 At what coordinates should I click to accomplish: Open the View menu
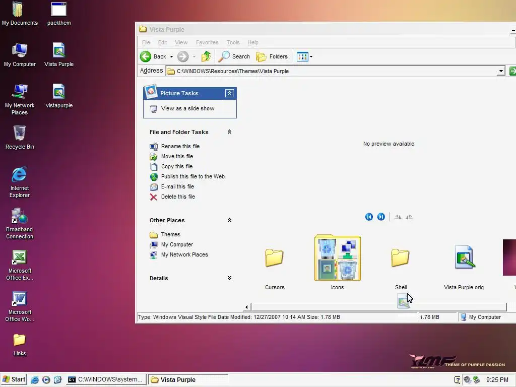(x=181, y=42)
